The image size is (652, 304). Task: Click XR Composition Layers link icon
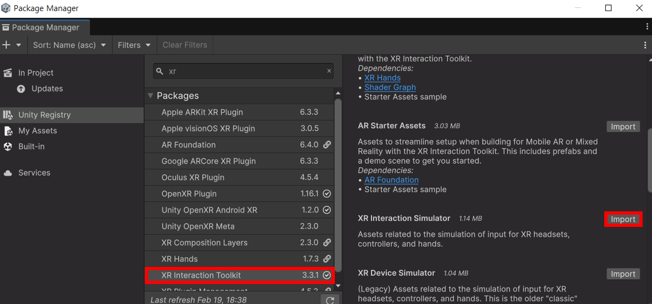click(x=327, y=242)
